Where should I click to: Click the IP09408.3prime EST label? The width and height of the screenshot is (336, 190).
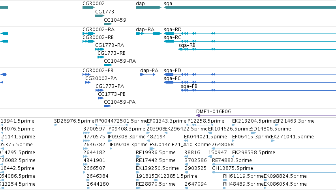[x=126, y=129]
